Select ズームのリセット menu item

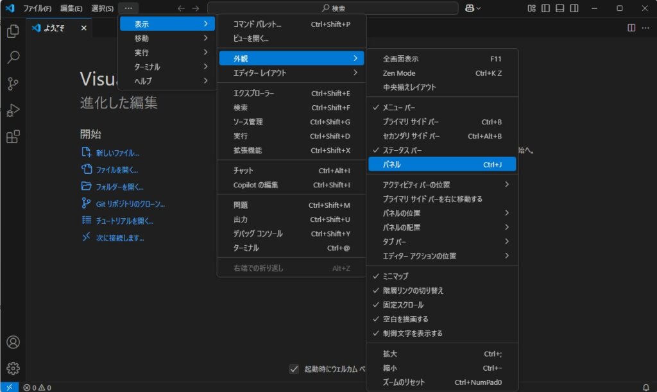(442, 382)
